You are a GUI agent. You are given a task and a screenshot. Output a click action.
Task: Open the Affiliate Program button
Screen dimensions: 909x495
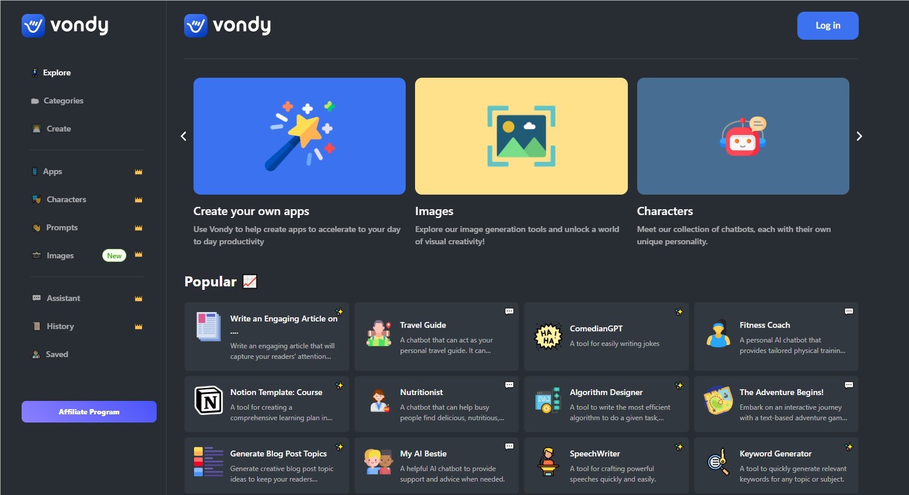point(89,411)
